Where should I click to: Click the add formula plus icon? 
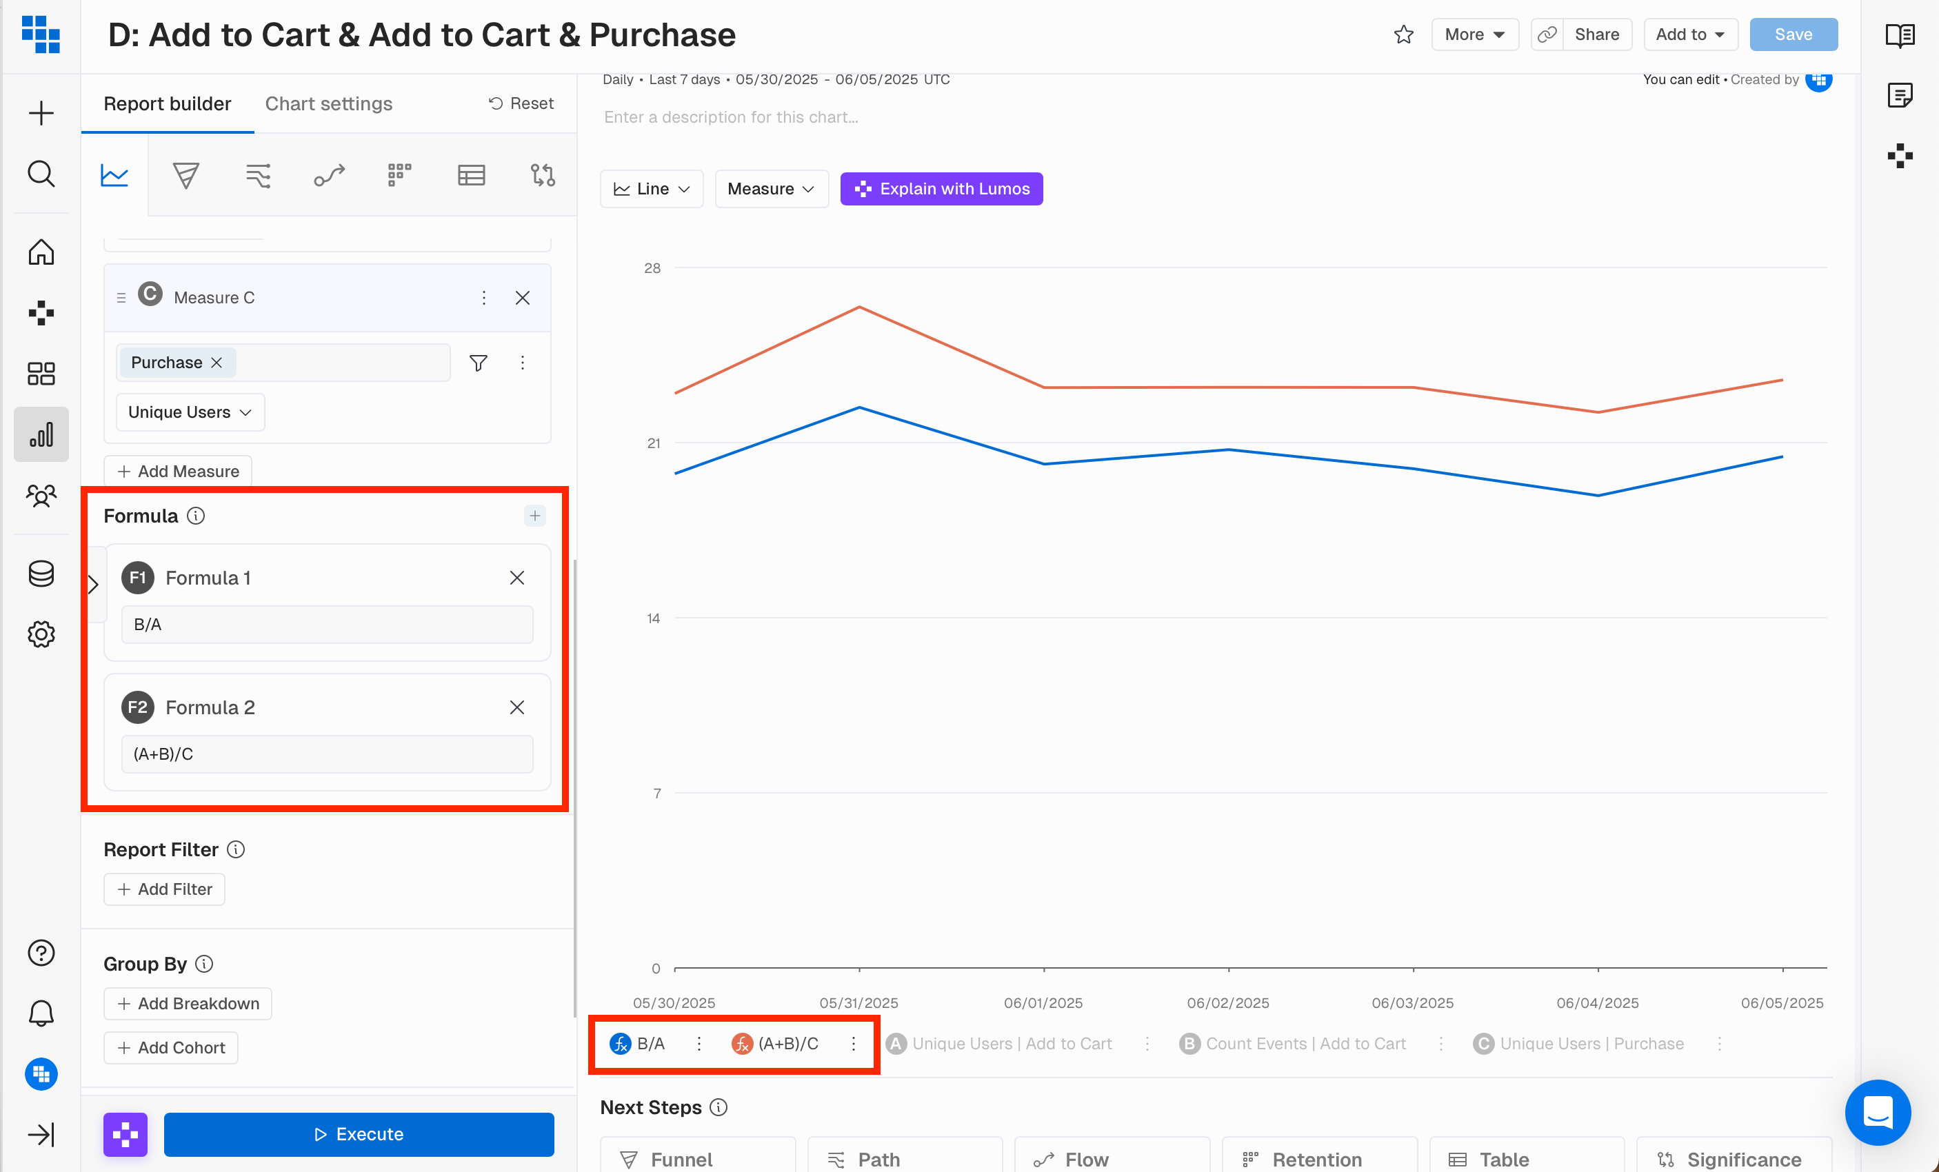coord(535,515)
